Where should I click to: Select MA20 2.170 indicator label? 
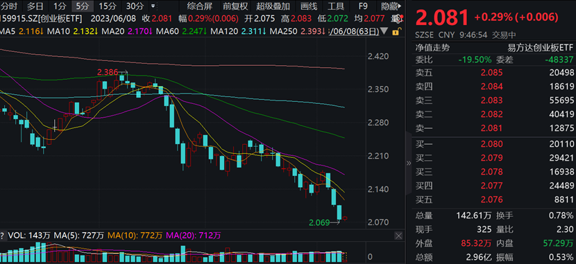[x=127, y=32]
